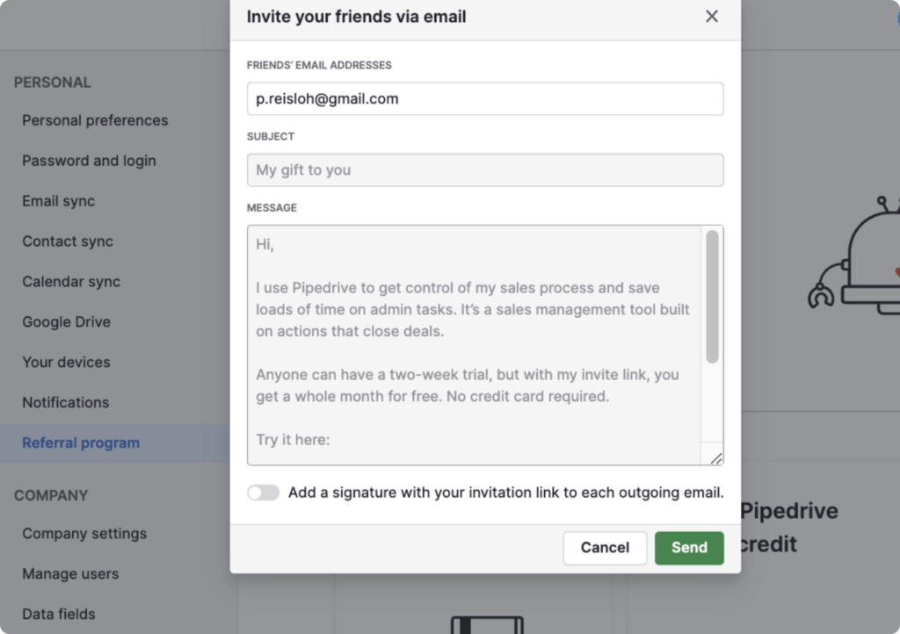The width and height of the screenshot is (900, 634).
Task: Open Manage users page
Action: click(70, 573)
